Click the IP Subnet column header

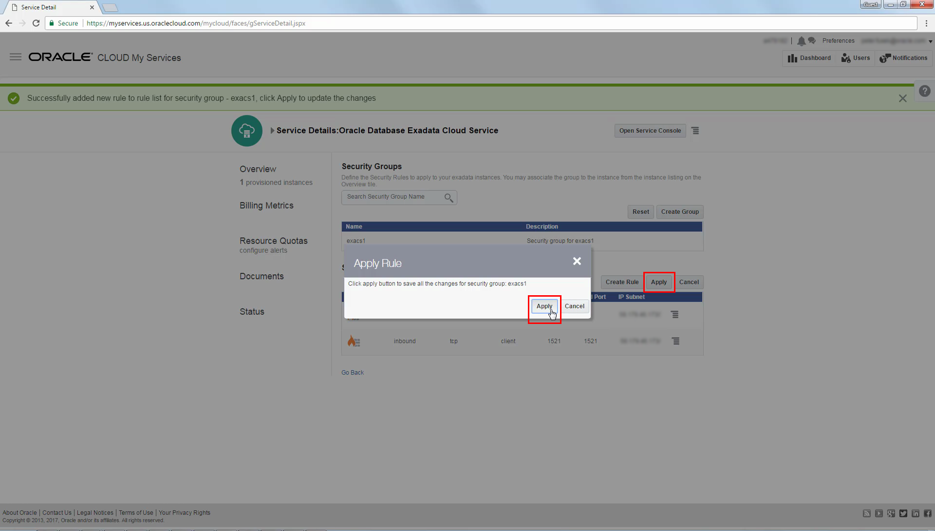pos(632,297)
